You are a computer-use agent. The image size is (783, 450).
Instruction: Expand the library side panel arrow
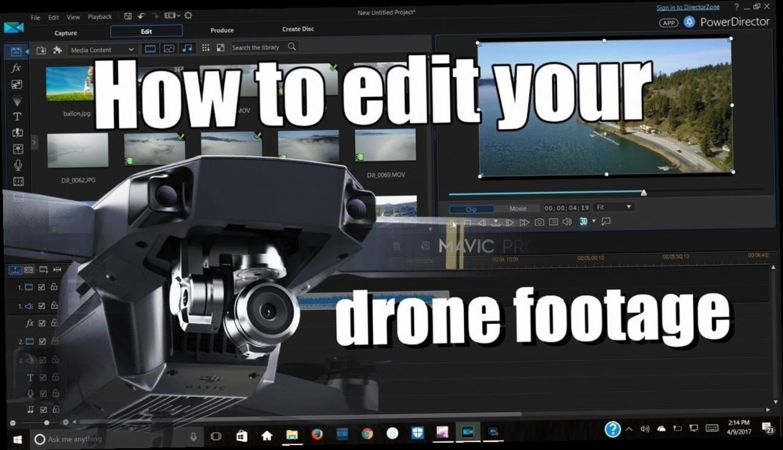(x=34, y=142)
